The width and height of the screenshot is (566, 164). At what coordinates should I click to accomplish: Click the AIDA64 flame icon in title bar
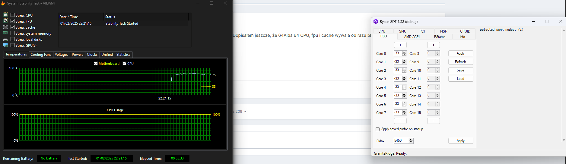coord(3,3)
